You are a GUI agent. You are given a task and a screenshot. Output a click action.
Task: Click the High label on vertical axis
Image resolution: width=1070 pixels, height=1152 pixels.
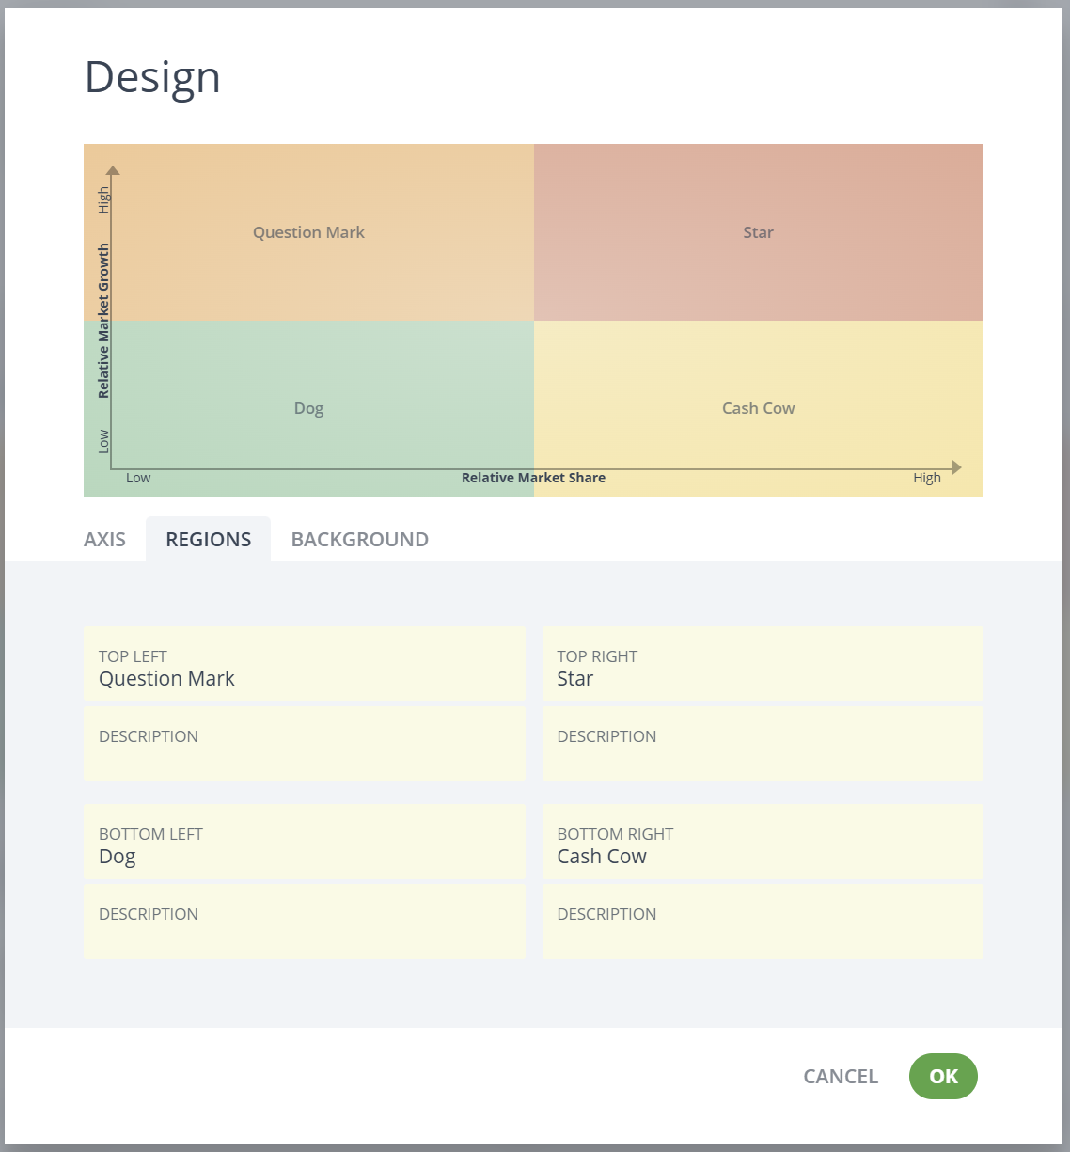point(103,199)
